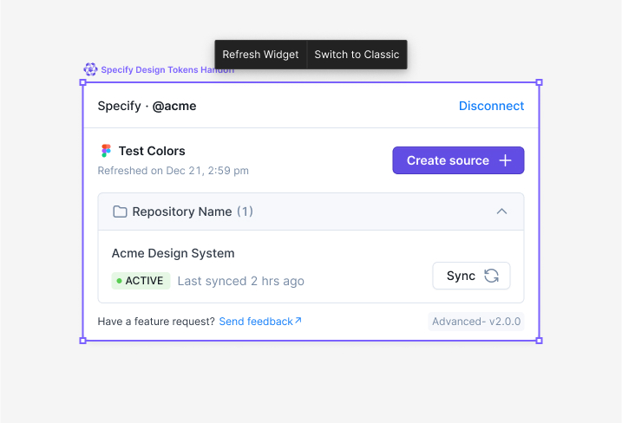Click the Sync button
The height and width of the screenshot is (423, 622).
471,276
